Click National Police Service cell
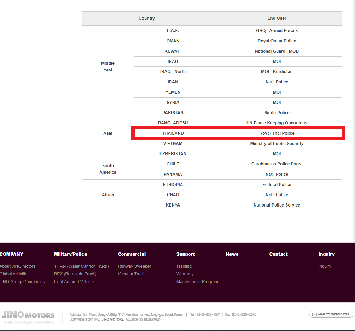 coord(277,205)
